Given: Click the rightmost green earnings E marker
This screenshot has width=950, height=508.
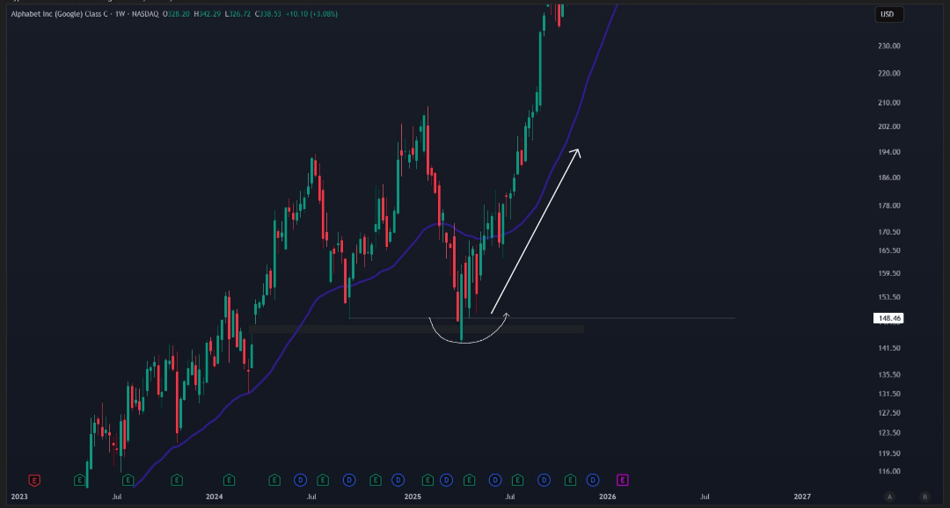Looking at the screenshot, I should [570, 480].
